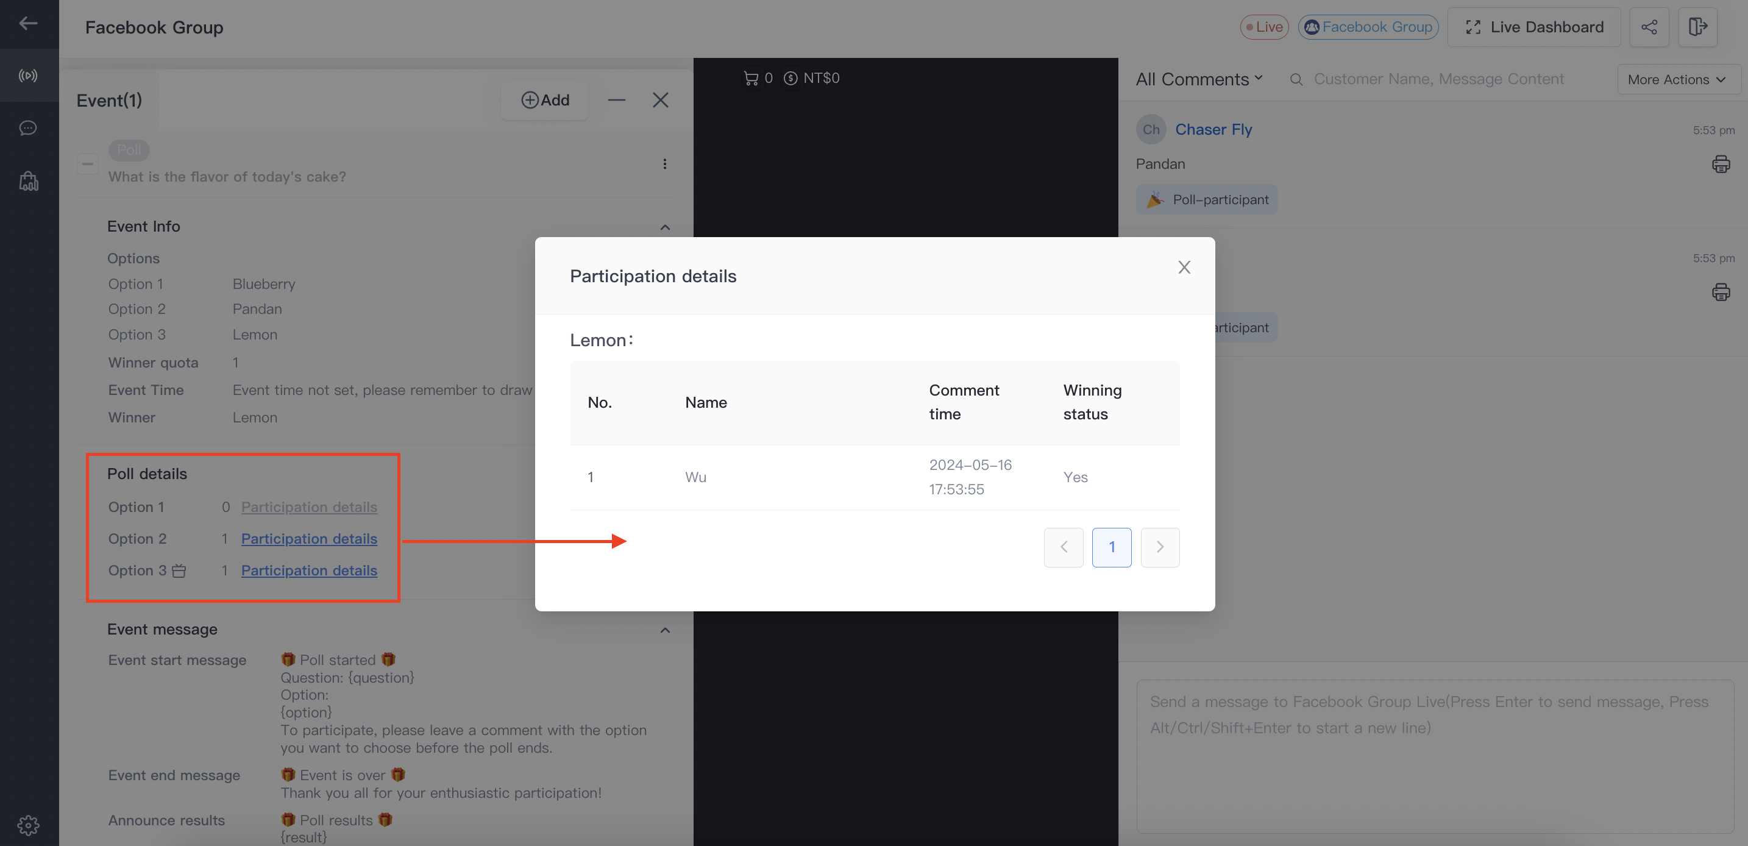1748x846 pixels.
Task: Collapse the poll event row
Action: (88, 163)
